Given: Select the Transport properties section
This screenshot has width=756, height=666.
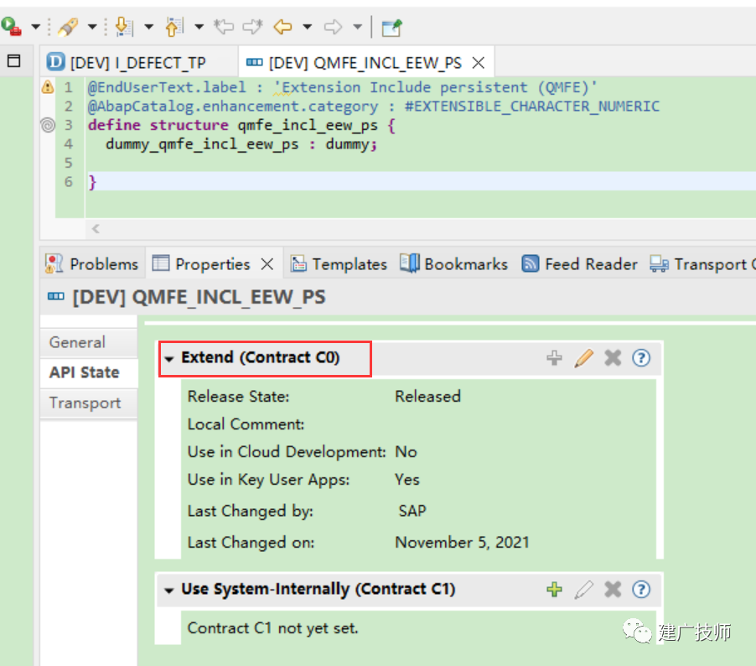Looking at the screenshot, I should click(89, 403).
